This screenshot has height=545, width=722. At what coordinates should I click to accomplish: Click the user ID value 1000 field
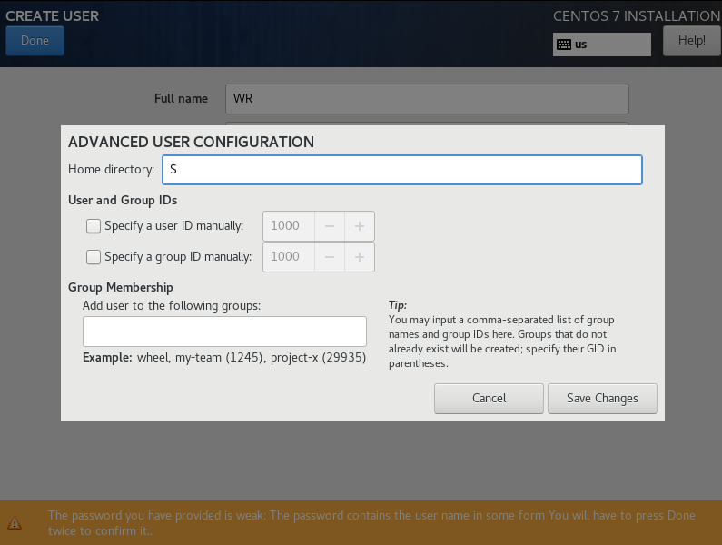[289, 226]
